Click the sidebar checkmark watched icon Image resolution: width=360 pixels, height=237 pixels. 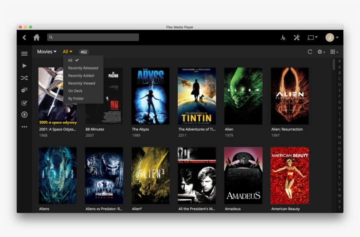point(24,103)
